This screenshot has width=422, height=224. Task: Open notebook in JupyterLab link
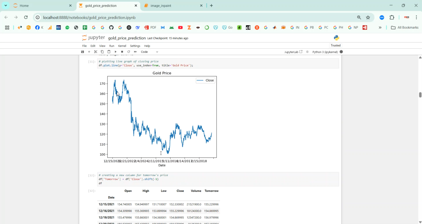tap(293, 52)
